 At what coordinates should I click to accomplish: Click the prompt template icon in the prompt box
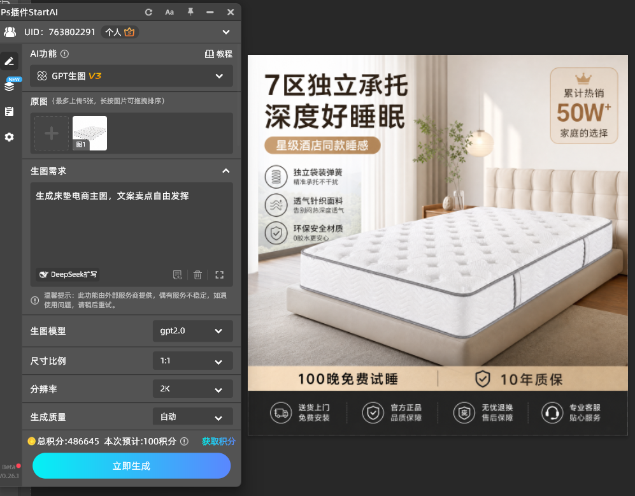coord(177,275)
